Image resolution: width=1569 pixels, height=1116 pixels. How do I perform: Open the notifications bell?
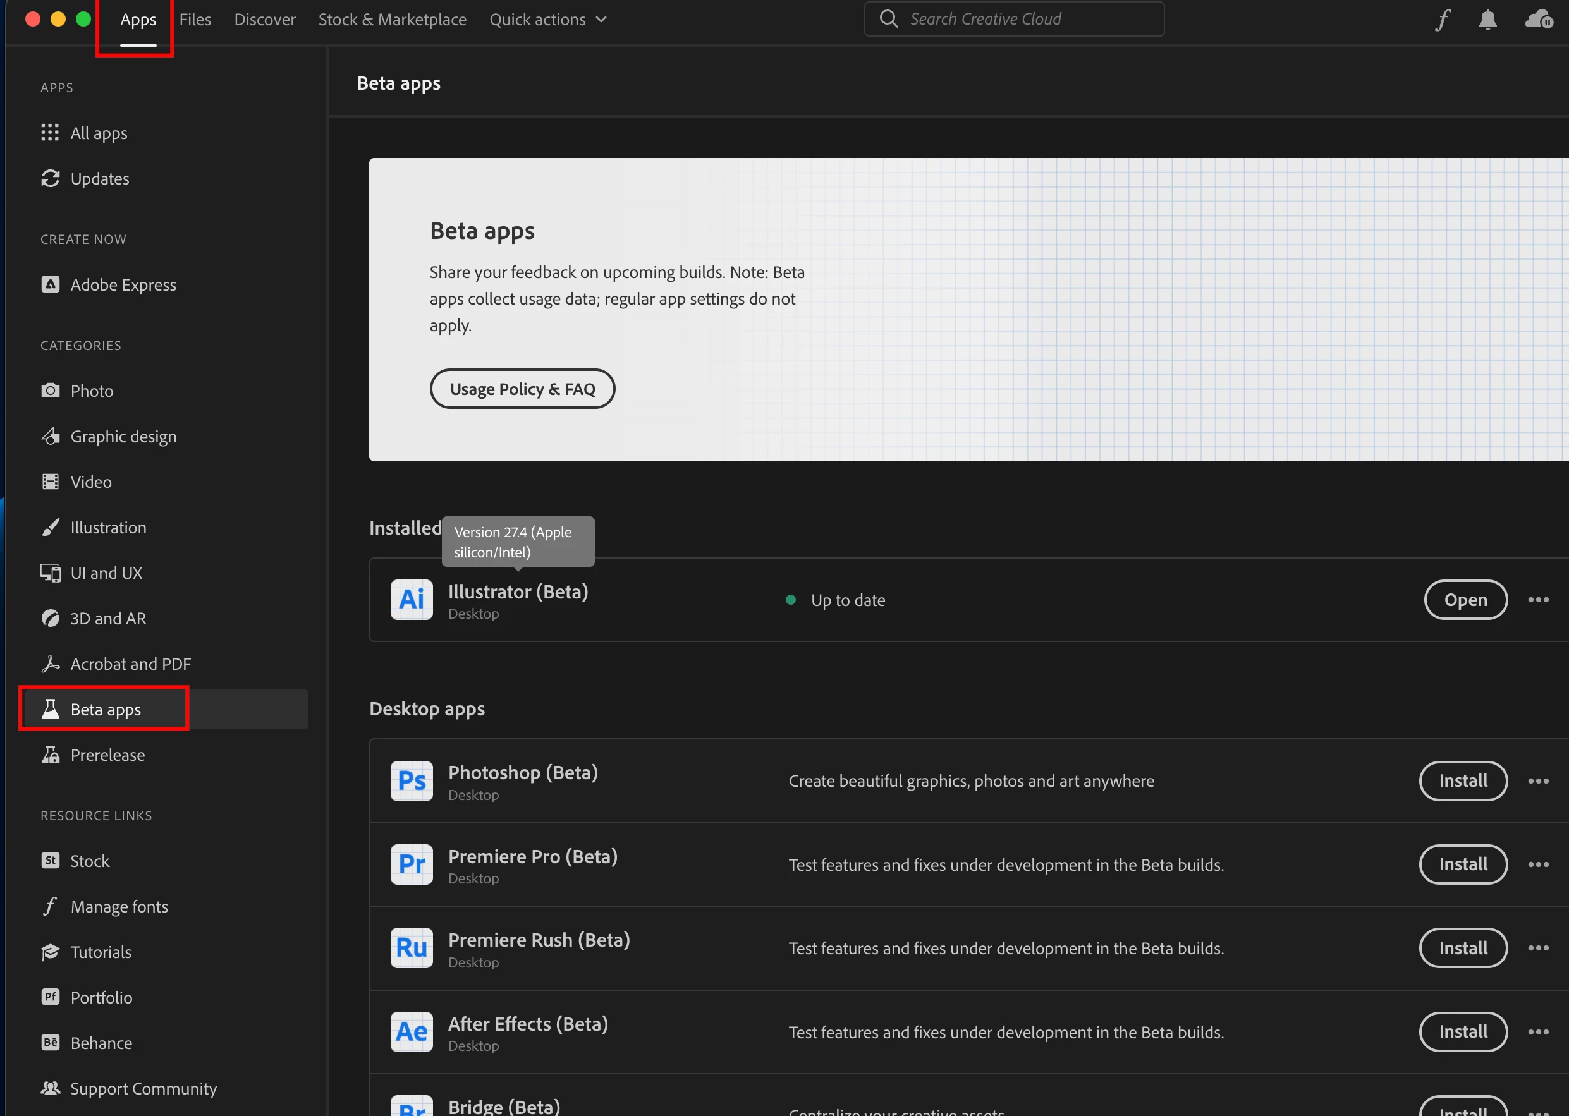coord(1487,19)
